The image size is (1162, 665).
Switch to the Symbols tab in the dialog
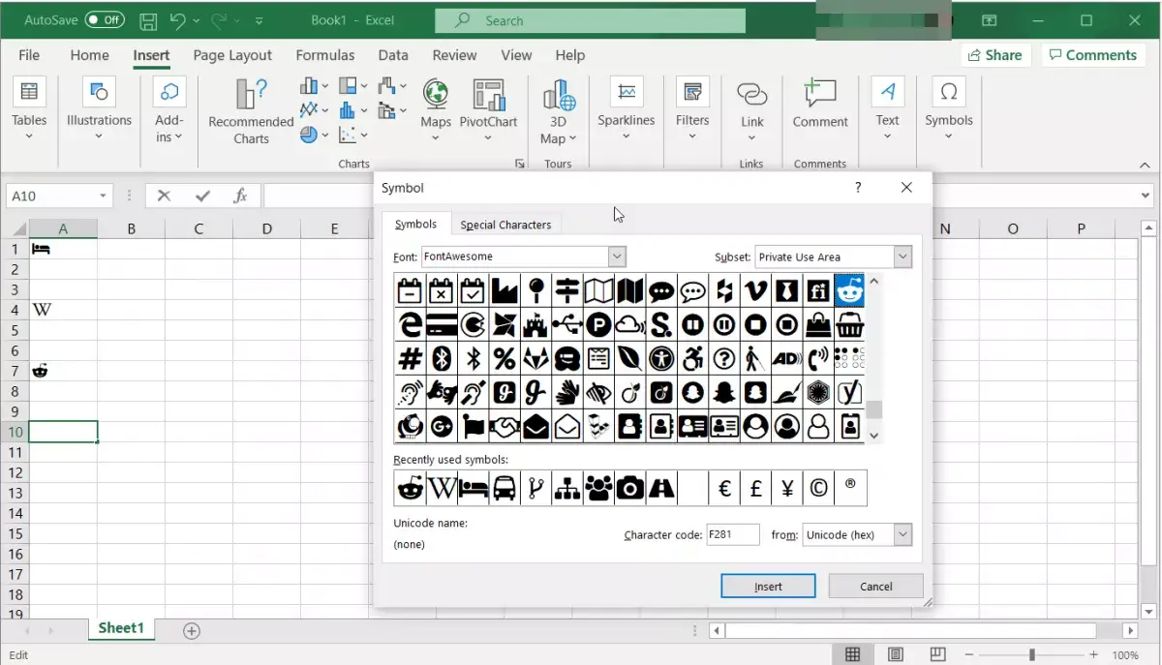[415, 224]
